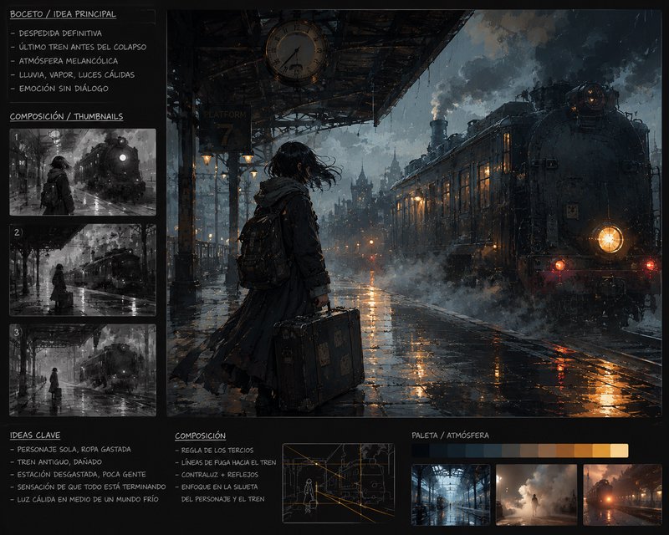Click the "PALETA / ATMÓSFERA" heading

coord(450,436)
